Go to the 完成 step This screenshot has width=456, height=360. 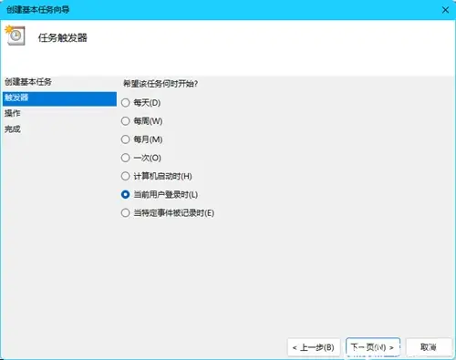click(x=13, y=129)
